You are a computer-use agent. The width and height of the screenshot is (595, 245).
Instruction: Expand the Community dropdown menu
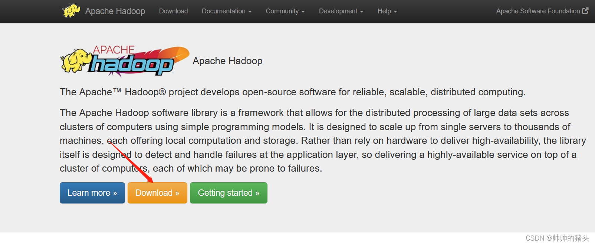(x=285, y=11)
